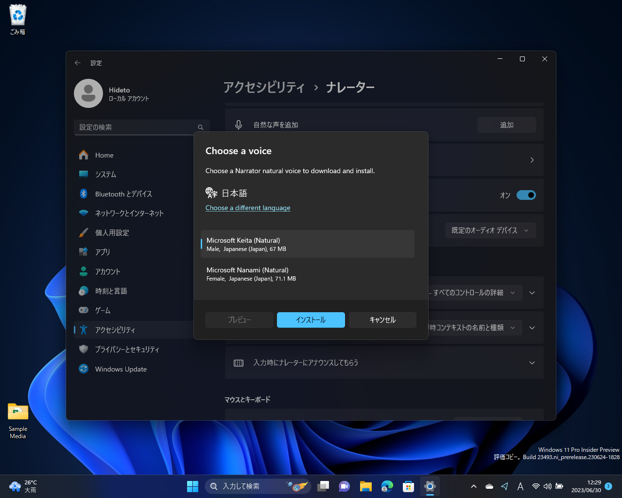Turn off the Narrator オン toggle

point(526,195)
